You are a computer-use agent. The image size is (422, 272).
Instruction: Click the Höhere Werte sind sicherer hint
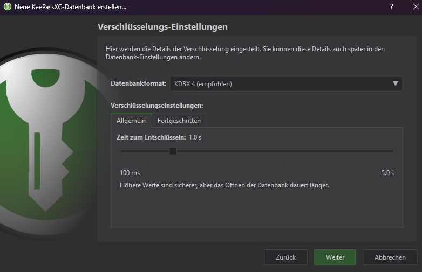(x=224, y=185)
